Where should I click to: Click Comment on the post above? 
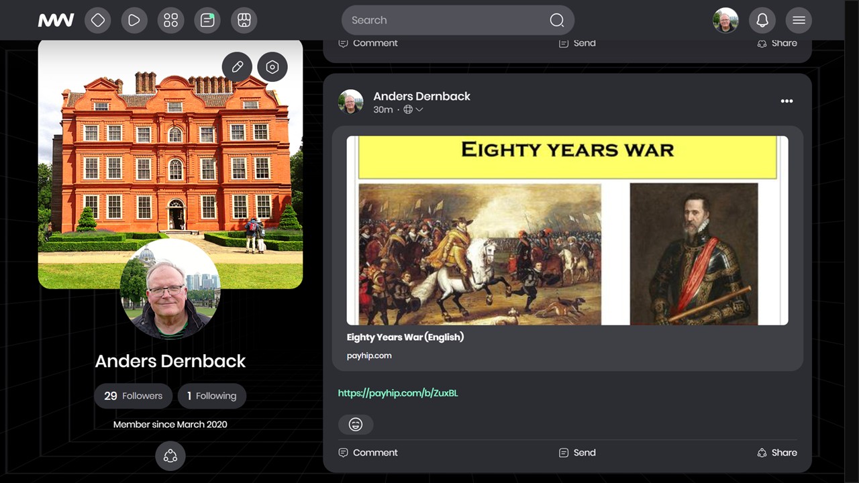pos(368,43)
